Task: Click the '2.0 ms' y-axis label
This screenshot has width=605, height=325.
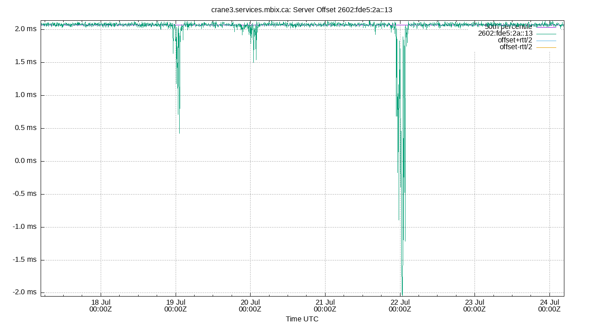Action: click(26, 29)
